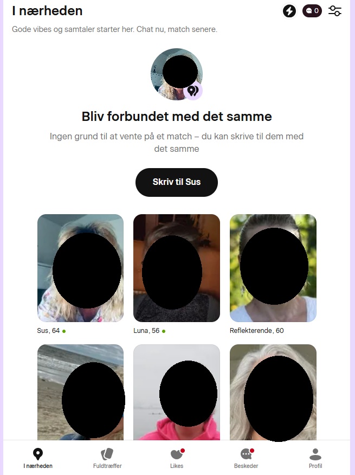
Task: Open Luna, 56 profile photo
Action: tap(177, 268)
